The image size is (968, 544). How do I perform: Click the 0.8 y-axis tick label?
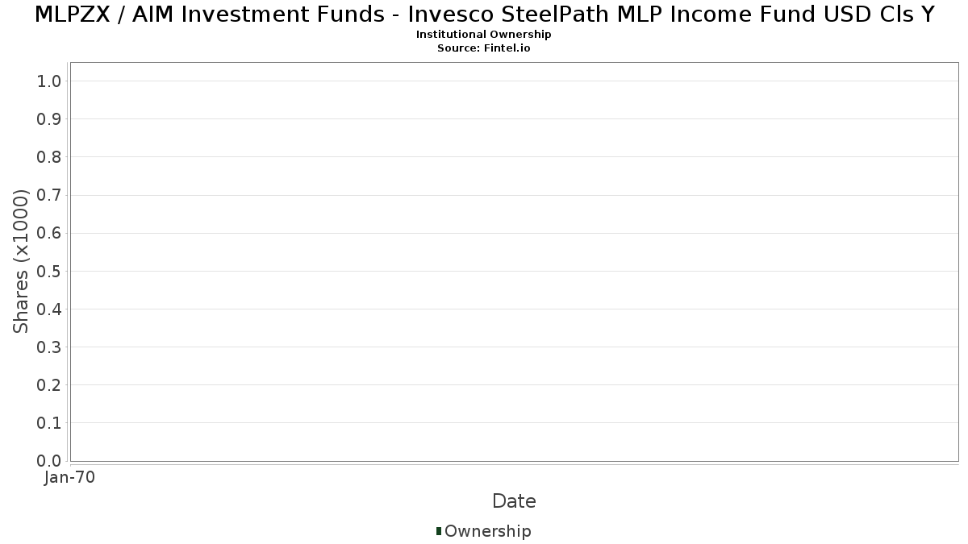pos(49,157)
